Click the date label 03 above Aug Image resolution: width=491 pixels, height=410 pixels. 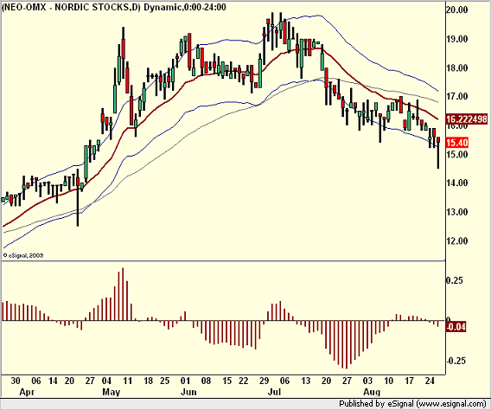tap(367, 381)
